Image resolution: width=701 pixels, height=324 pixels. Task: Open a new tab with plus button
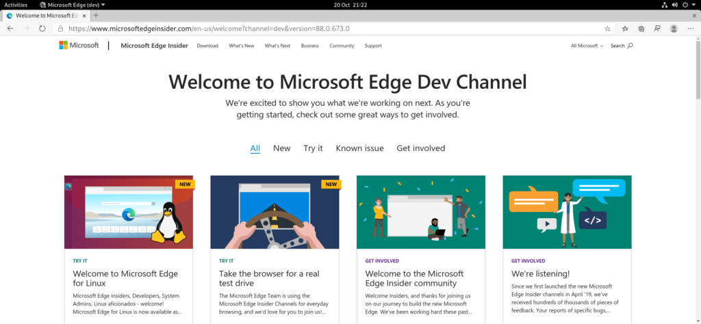coord(96,15)
